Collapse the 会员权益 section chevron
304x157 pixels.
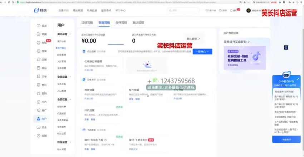coord(70,100)
